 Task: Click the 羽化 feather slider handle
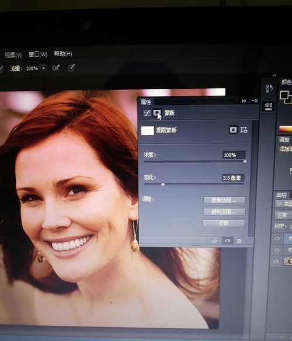163,185
